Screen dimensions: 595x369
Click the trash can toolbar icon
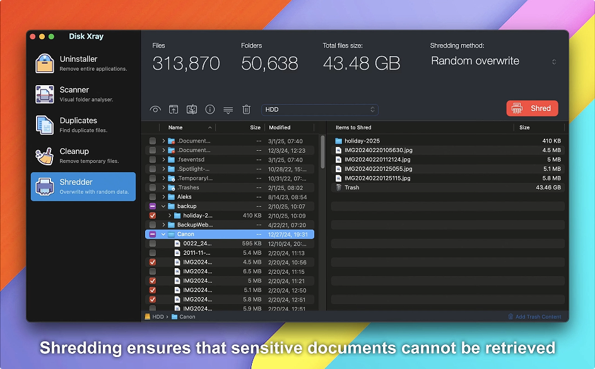tap(246, 110)
